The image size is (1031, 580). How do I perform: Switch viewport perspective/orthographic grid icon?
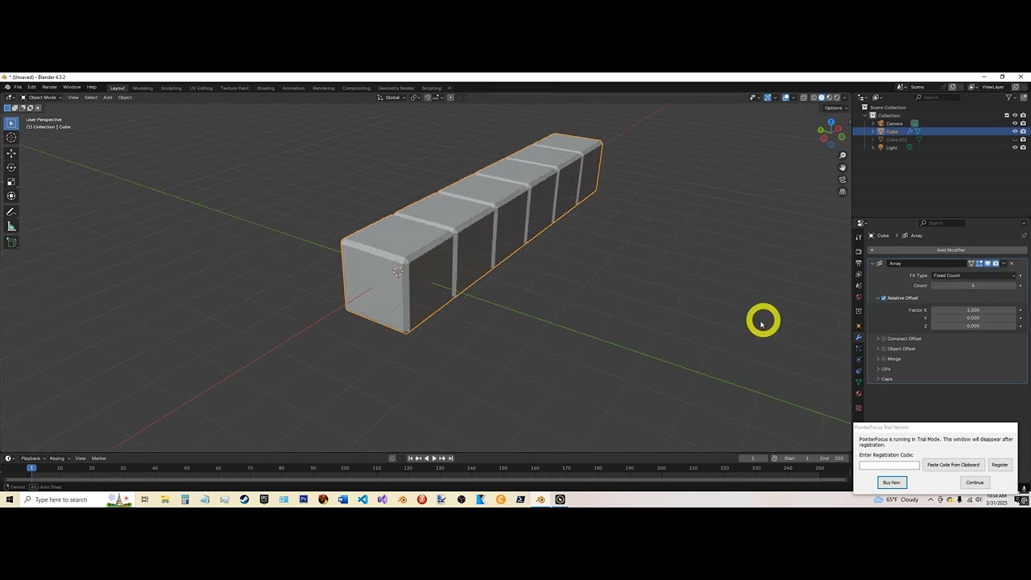843,192
